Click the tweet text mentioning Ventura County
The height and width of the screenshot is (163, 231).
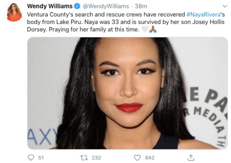(105, 15)
